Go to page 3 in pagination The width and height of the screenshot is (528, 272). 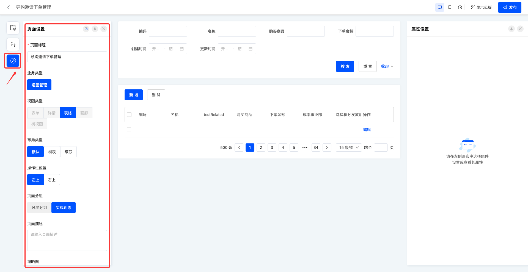pos(272,148)
